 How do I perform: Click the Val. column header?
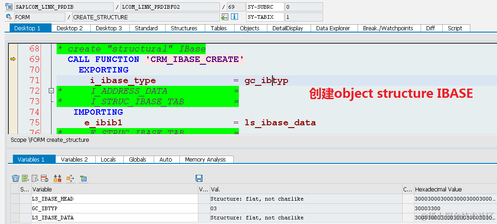click(306, 189)
